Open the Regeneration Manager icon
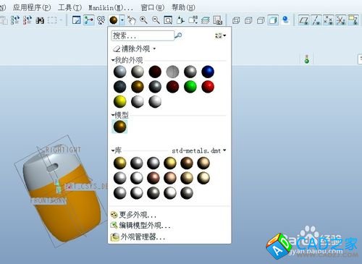Viewport: 362px width, 264px height. click(x=28, y=20)
